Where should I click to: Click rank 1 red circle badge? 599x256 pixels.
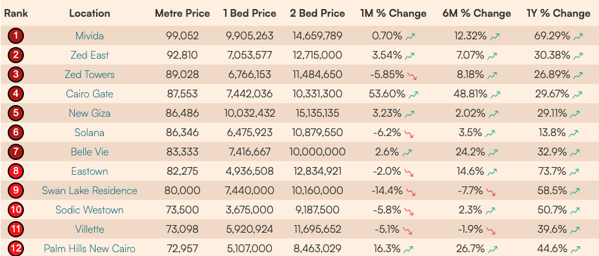(15, 36)
